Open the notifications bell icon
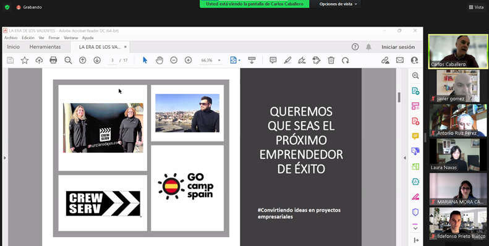Screen dimensions: 489x246 click(368, 47)
